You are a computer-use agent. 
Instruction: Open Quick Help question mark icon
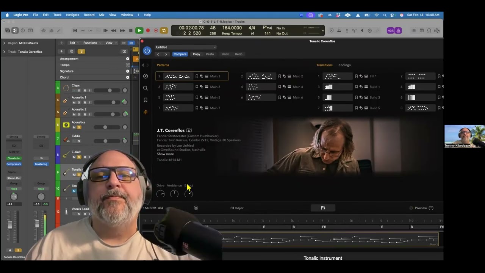(x=23, y=30)
